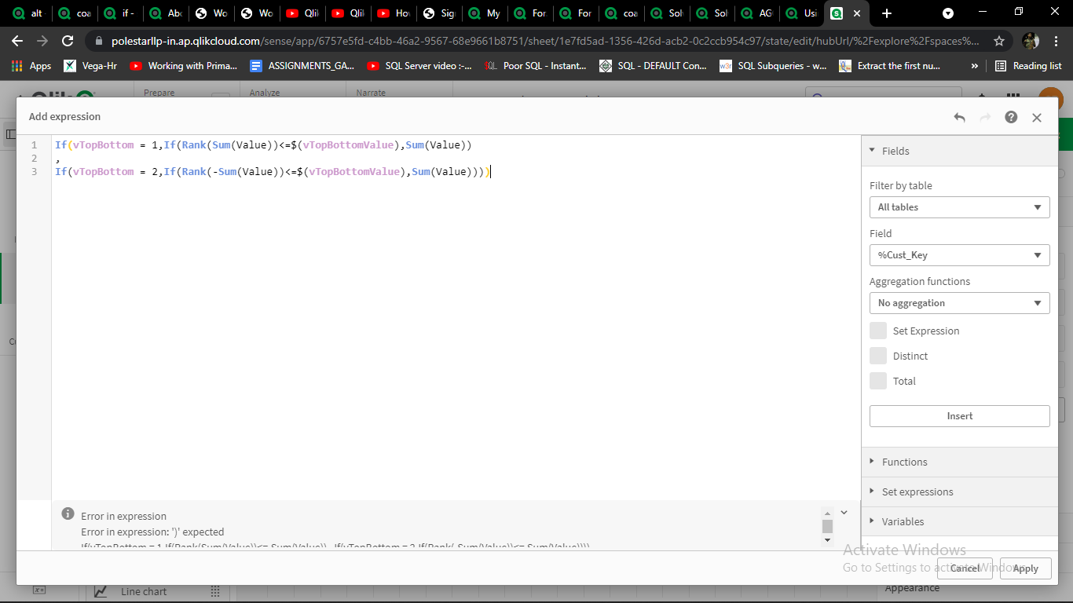The image size is (1073, 603).
Task: Click the browser reload page icon
Action: point(68,41)
